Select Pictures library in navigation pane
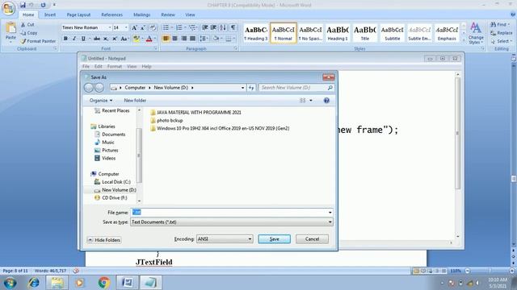517x290 pixels. coord(107,151)
